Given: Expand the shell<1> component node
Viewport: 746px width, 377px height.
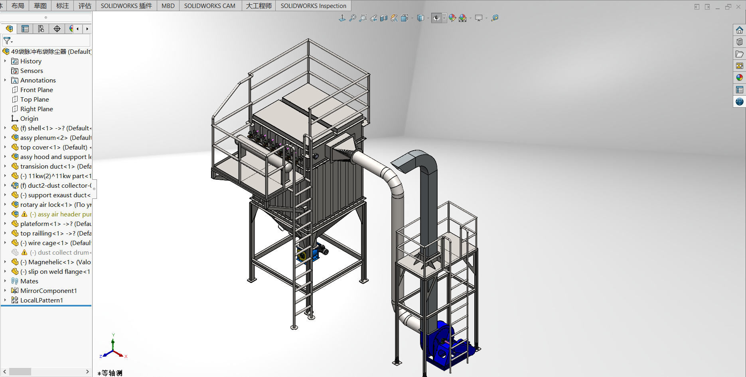Looking at the screenshot, I should click(5, 128).
